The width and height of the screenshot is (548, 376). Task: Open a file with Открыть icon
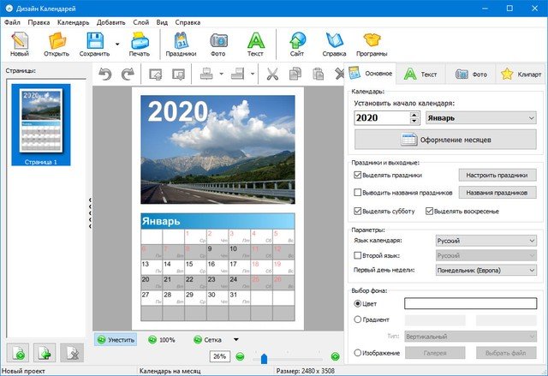57,41
